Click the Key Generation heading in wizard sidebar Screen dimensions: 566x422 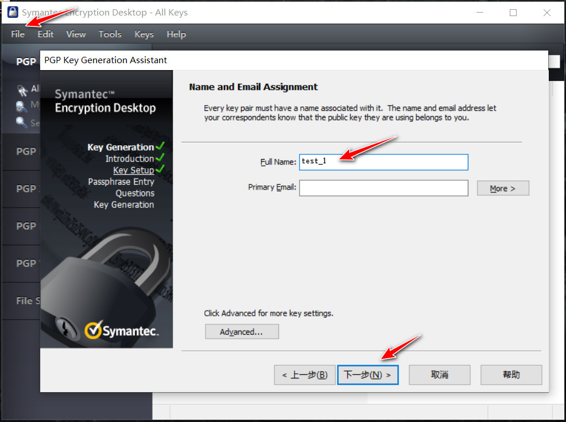coord(121,147)
